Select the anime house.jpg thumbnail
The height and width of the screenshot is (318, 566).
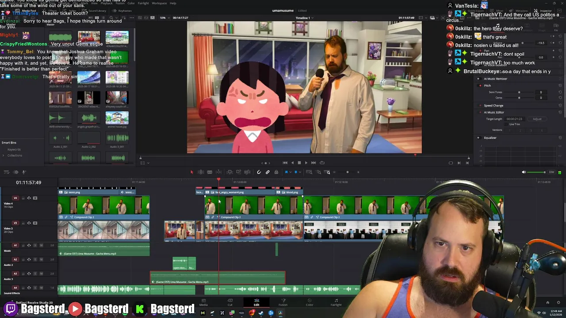click(x=117, y=118)
